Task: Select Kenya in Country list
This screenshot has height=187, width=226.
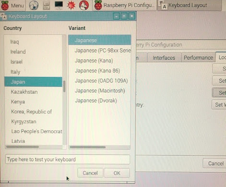Action: [x=33, y=102]
